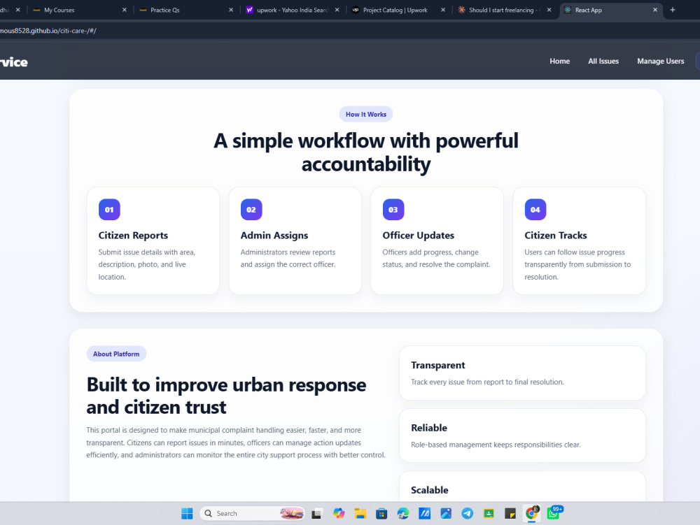Click the Scalable feature heading
700x525 pixels.
pyautogui.click(x=430, y=490)
